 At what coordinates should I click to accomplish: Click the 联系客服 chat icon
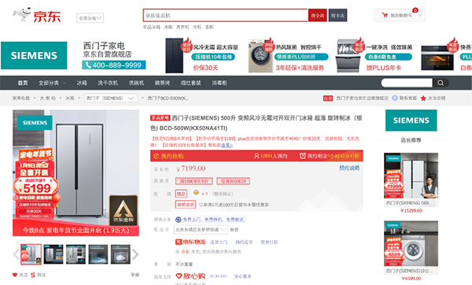pyautogui.click(x=395, y=98)
